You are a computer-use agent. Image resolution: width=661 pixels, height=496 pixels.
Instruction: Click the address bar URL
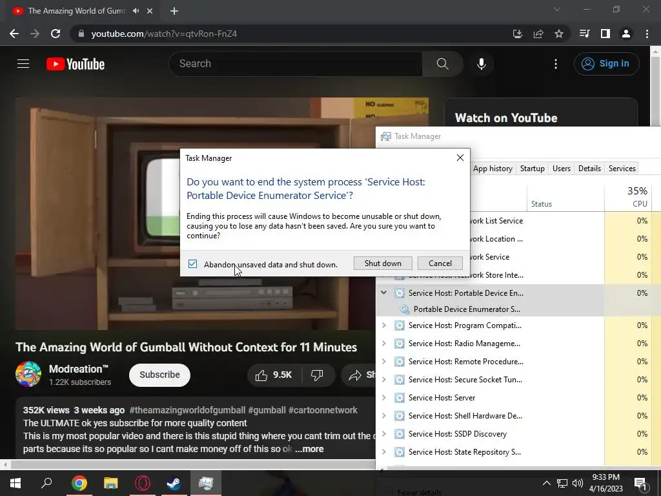click(x=164, y=34)
